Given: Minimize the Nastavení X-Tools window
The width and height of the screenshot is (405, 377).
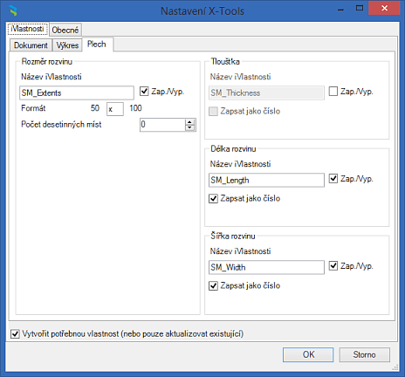Looking at the screenshot, I should coord(340,9).
